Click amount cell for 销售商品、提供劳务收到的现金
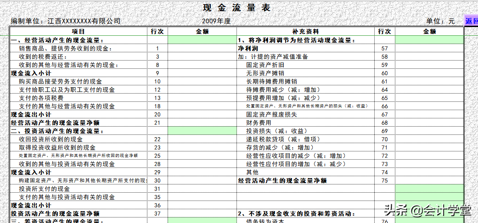 coord(202,49)
